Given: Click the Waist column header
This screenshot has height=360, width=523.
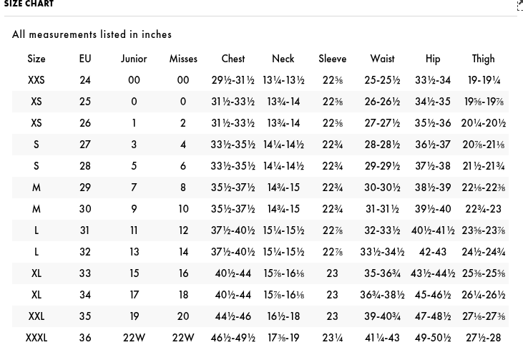Looking at the screenshot, I should pyautogui.click(x=382, y=59).
